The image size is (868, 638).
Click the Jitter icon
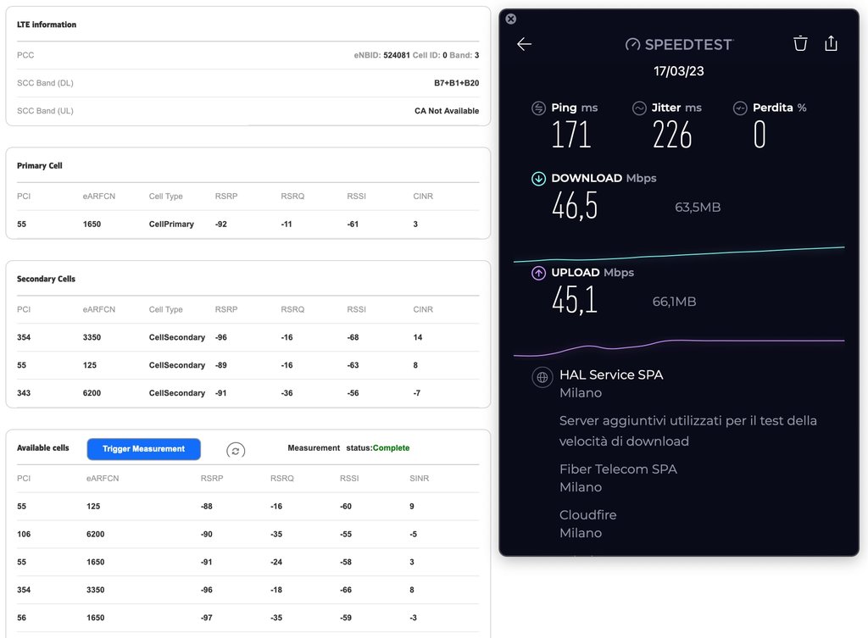pos(639,108)
